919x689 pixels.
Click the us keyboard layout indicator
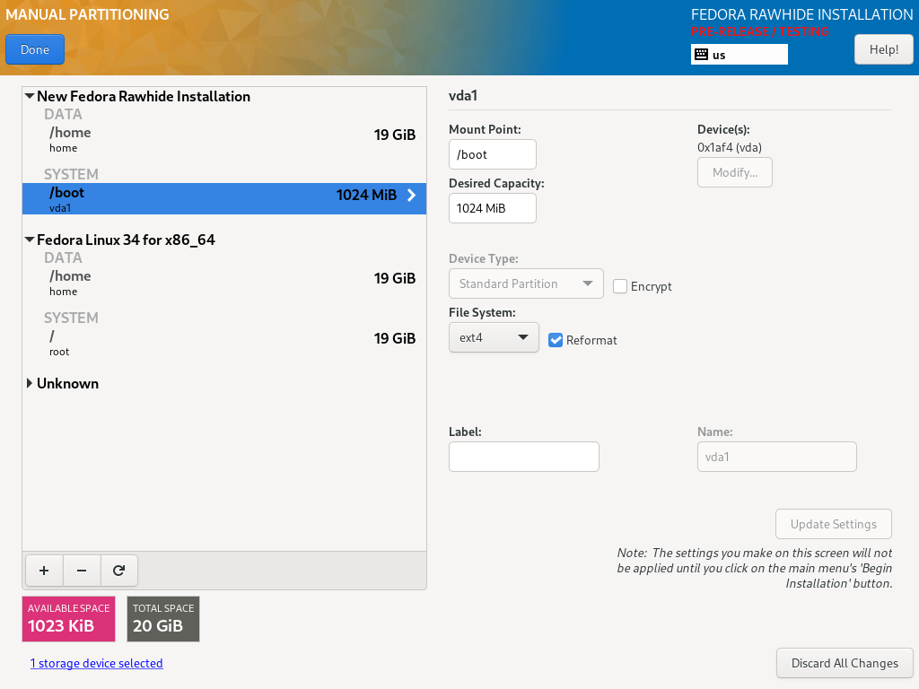point(740,55)
